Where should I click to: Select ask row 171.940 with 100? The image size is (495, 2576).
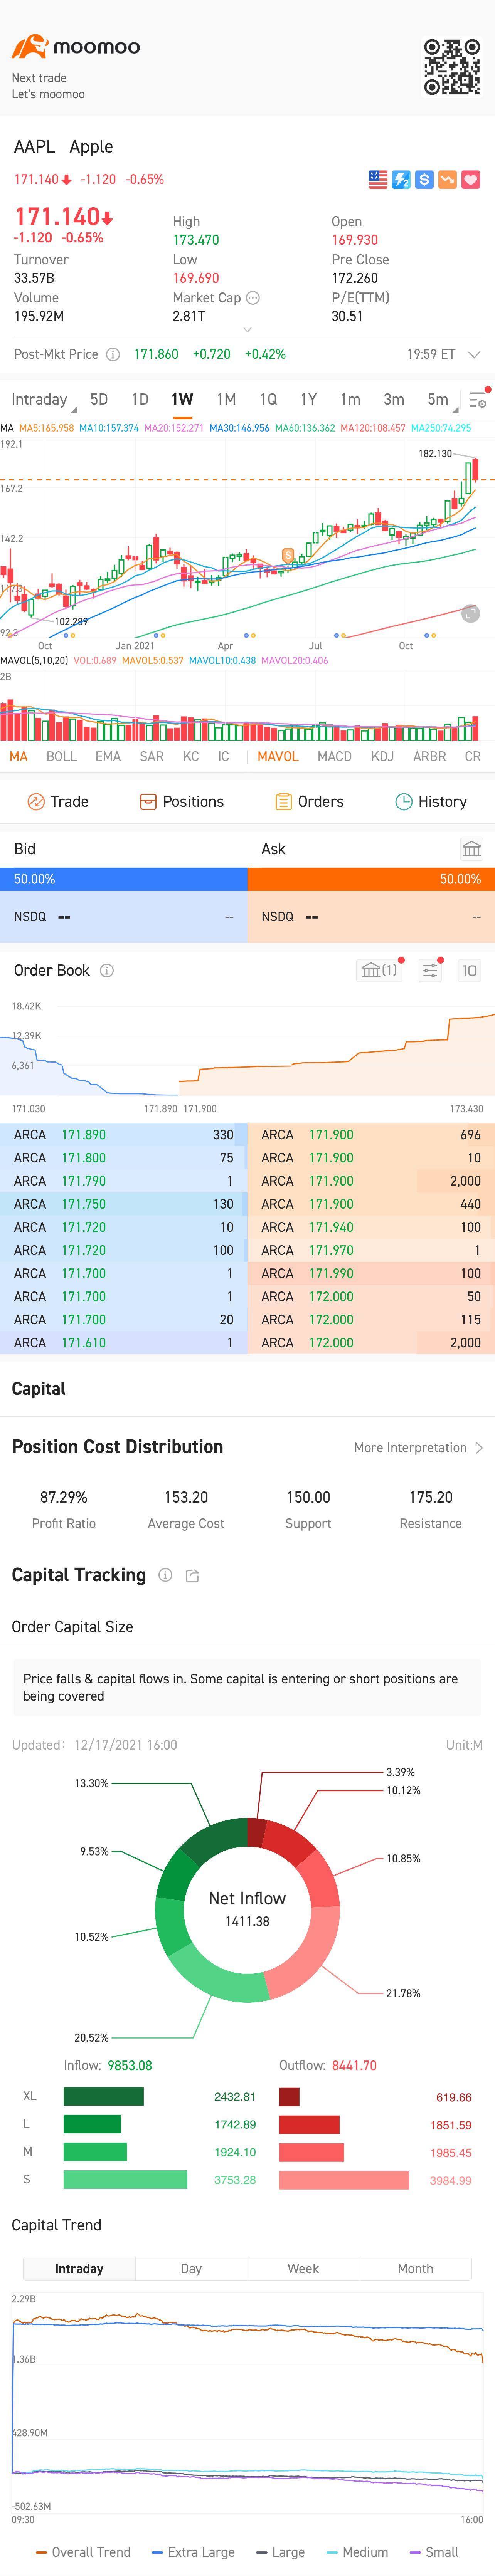pos(371,1227)
